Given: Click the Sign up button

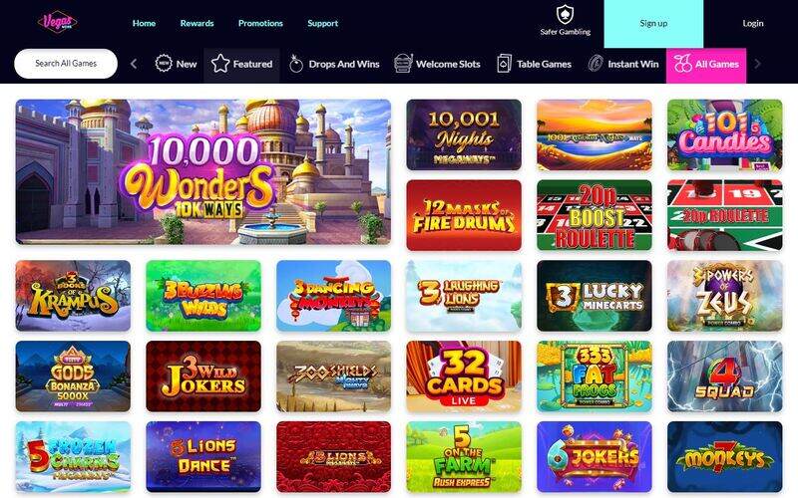Looking at the screenshot, I should (653, 24).
